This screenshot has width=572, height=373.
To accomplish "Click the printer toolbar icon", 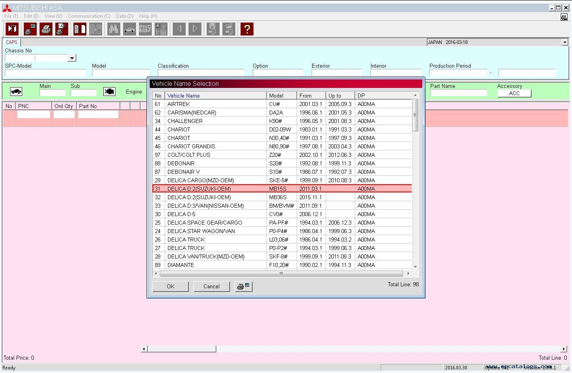I will pyautogui.click(x=46, y=29).
